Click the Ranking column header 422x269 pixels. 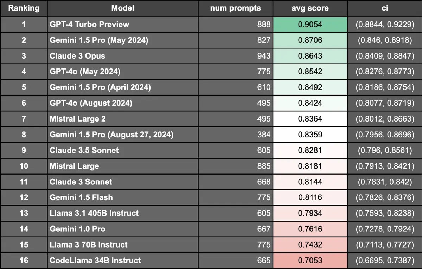coord(24,8)
